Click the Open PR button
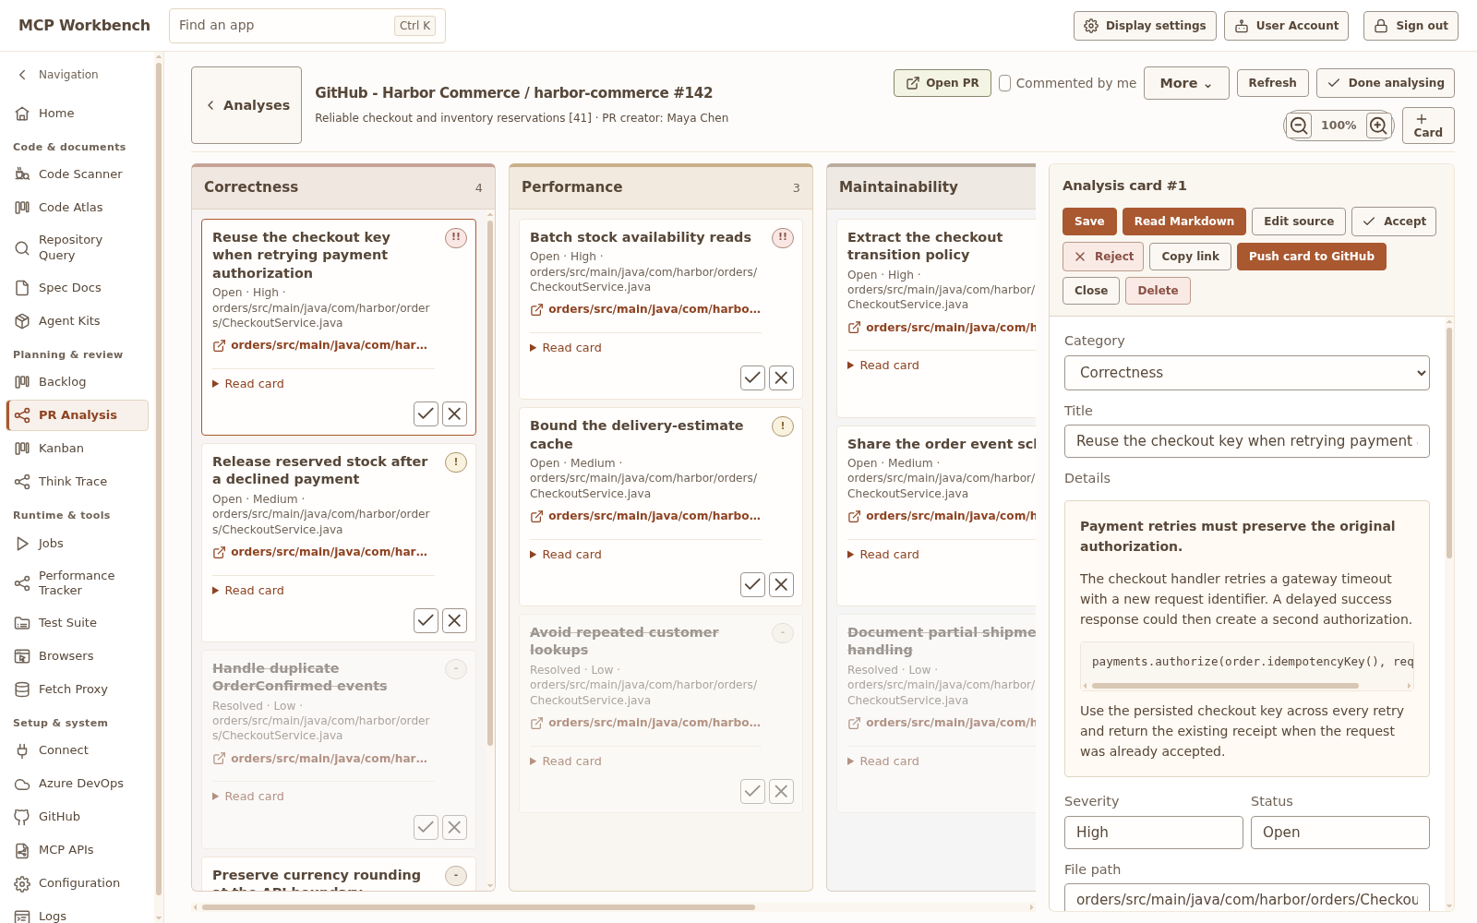 tap(943, 83)
